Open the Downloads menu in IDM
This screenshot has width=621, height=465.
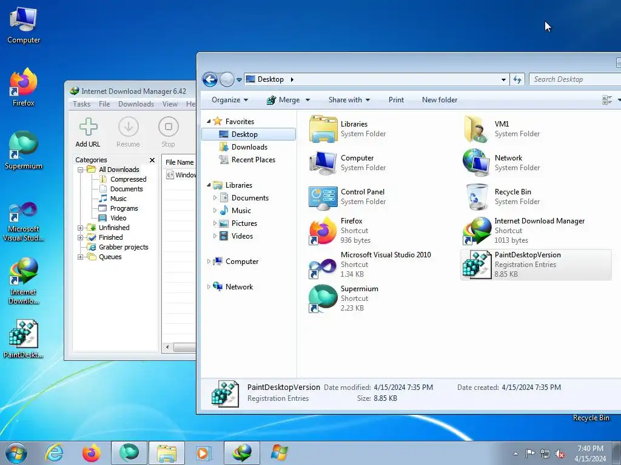pyautogui.click(x=136, y=104)
